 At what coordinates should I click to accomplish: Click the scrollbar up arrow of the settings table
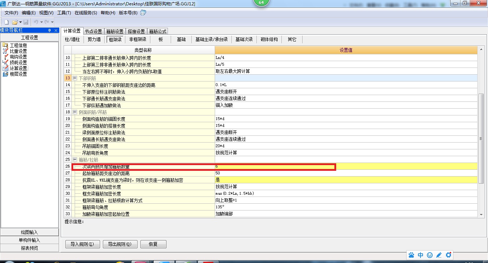pyautogui.click(x=481, y=49)
